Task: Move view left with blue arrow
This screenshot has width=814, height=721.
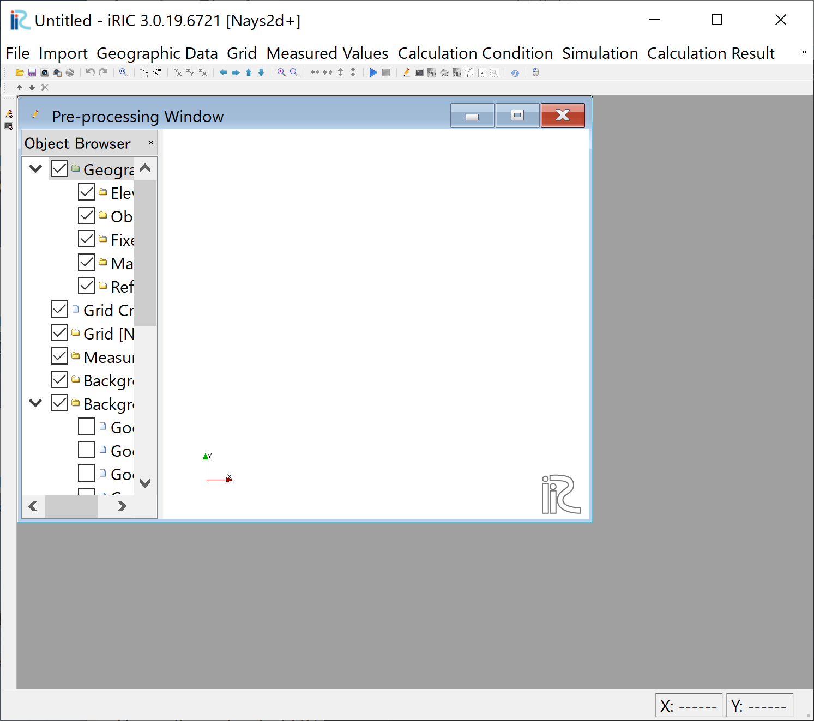Action: coord(223,72)
